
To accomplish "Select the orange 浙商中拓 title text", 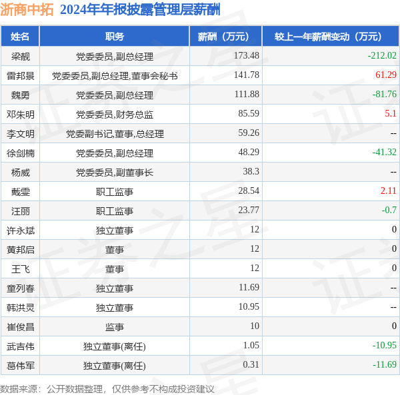I will (x=27, y=10).
